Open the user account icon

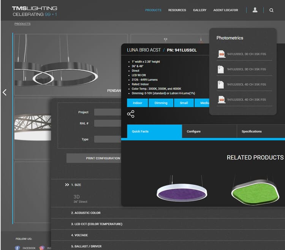(255, 10)
